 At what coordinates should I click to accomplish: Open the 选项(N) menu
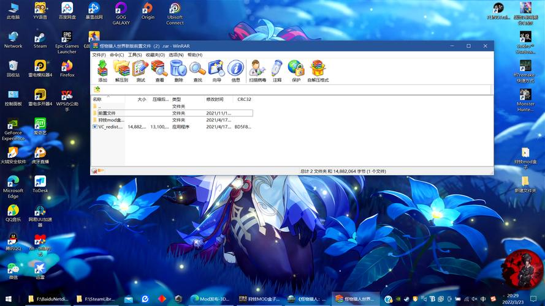pyautogui.click(x=176, y=55)
